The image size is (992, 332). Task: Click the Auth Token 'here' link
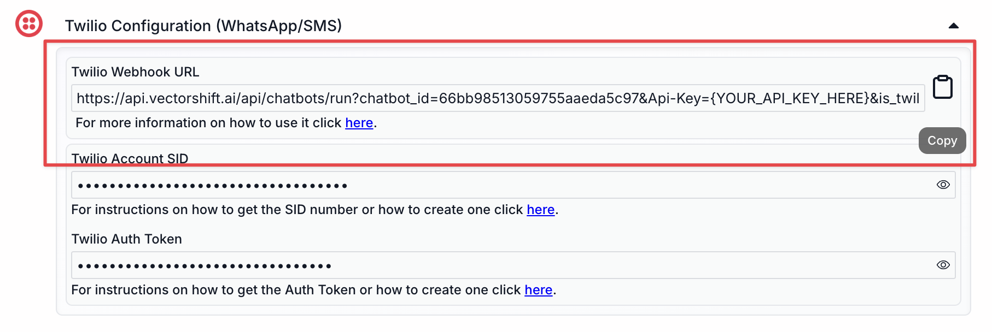(x=538, y=290)
